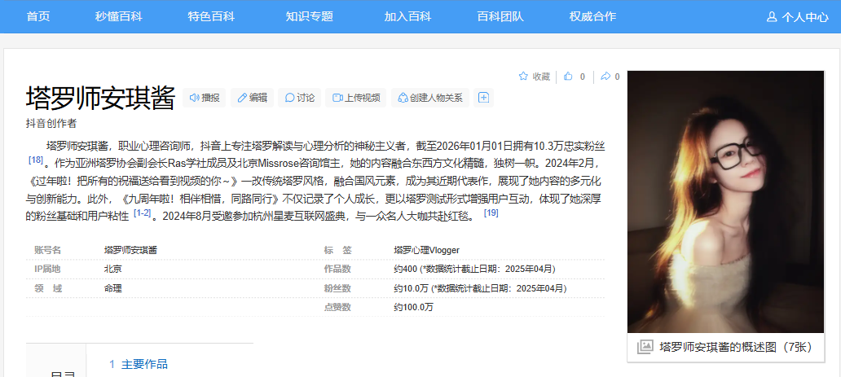Open the 权威合作 navigation item
Image resolution: width=841 pixels, height=377 pixels.
[x=592, y=16]
